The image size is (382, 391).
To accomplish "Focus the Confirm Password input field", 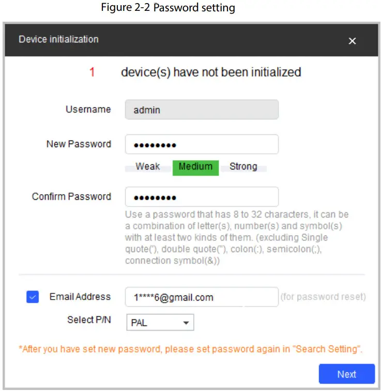I will 202,197.
